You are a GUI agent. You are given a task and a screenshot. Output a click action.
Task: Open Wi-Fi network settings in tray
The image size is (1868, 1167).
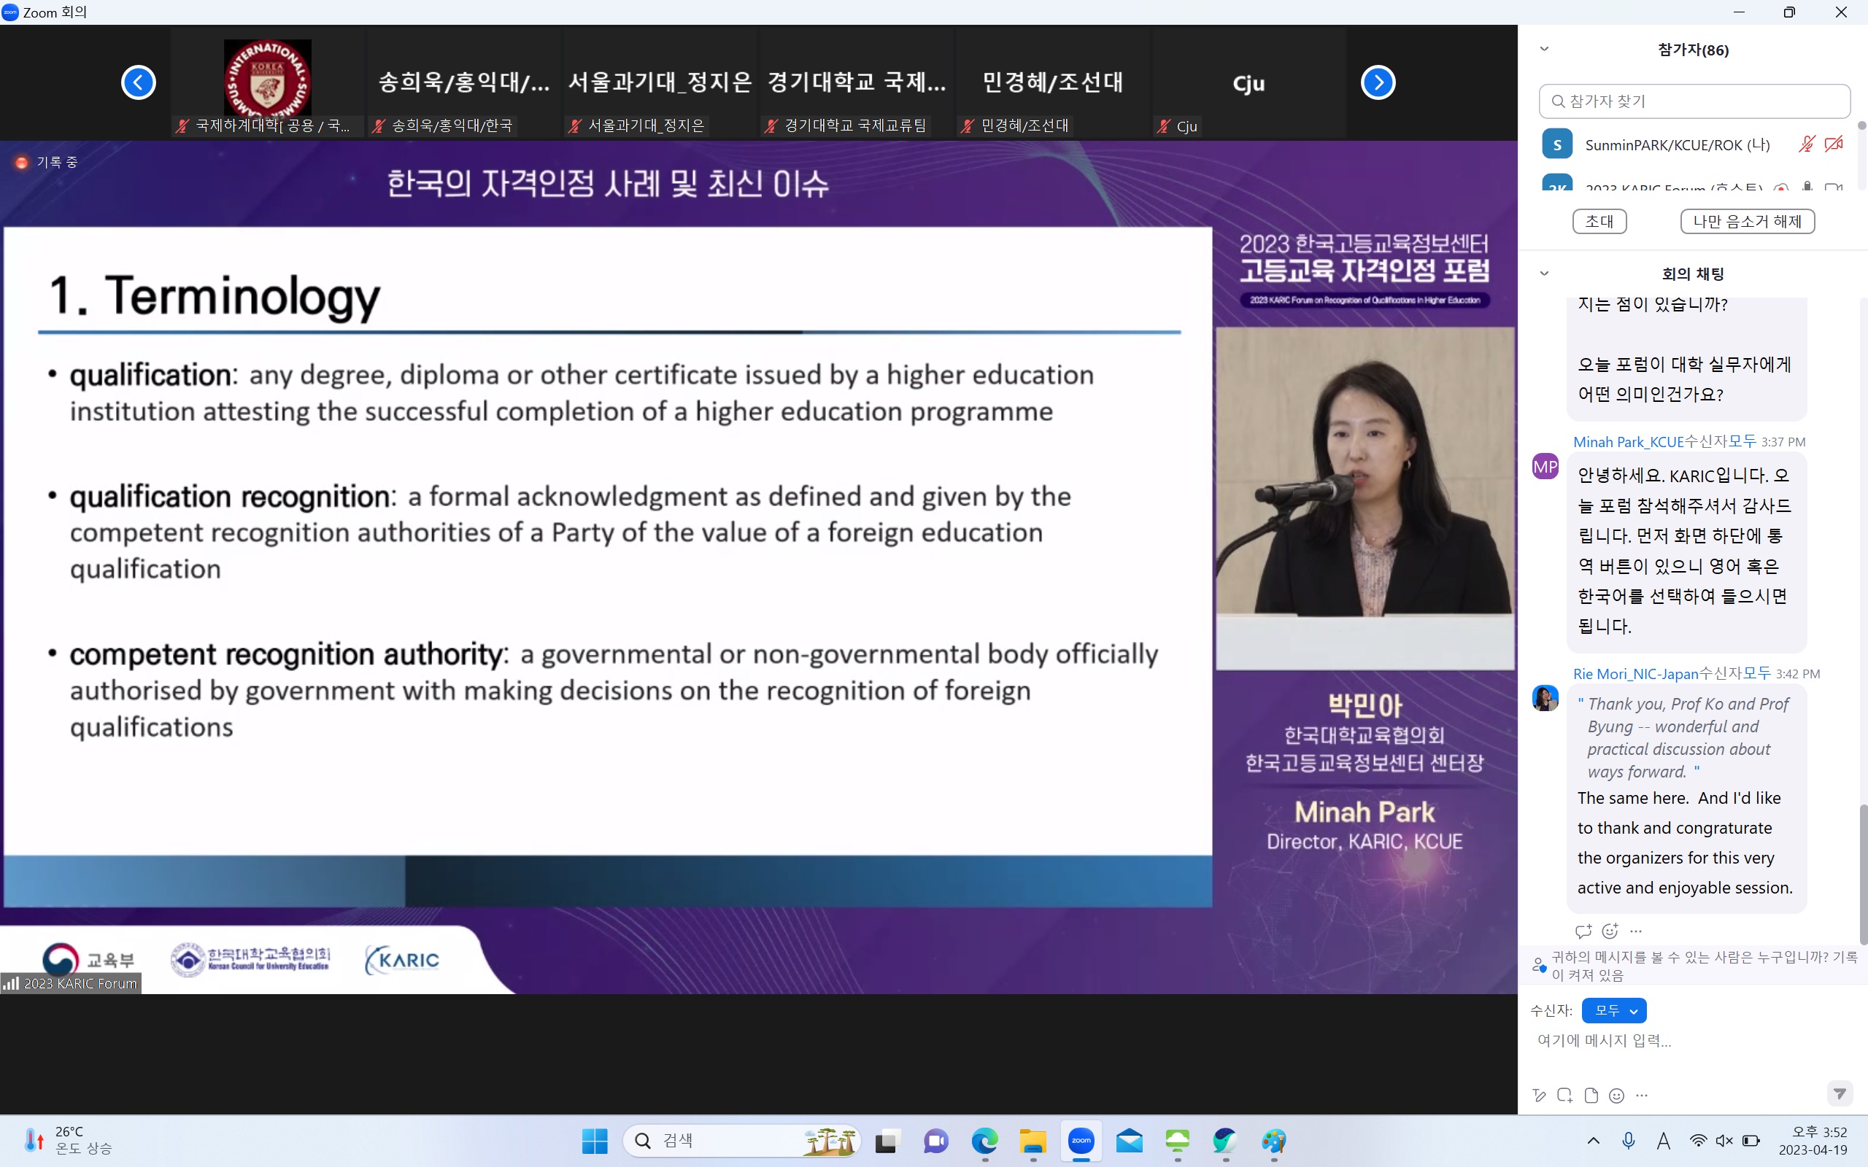click(1698, 1141)
